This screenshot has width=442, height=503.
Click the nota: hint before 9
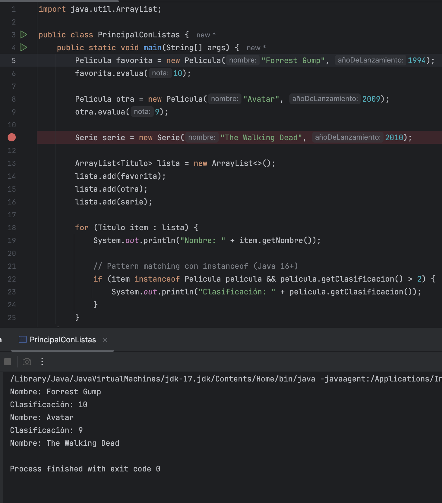click(142, 112)
